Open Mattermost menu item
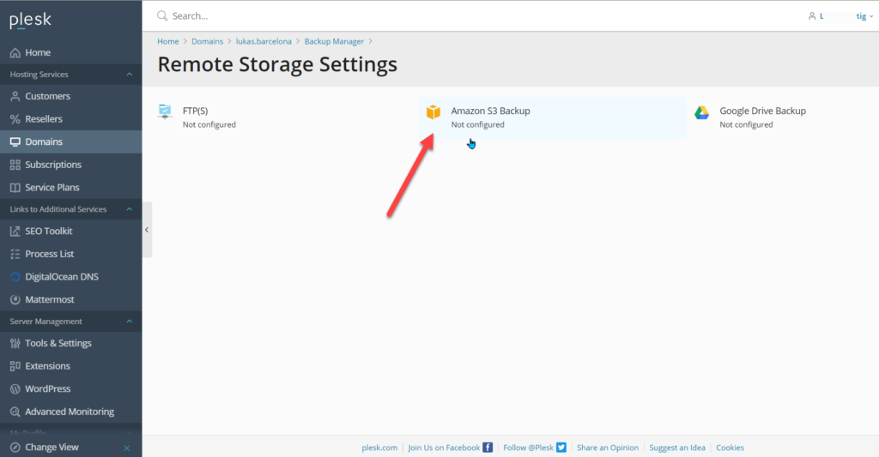Image resolution: width=879 pixels, height=457 pixels. [x=70, y=299]
